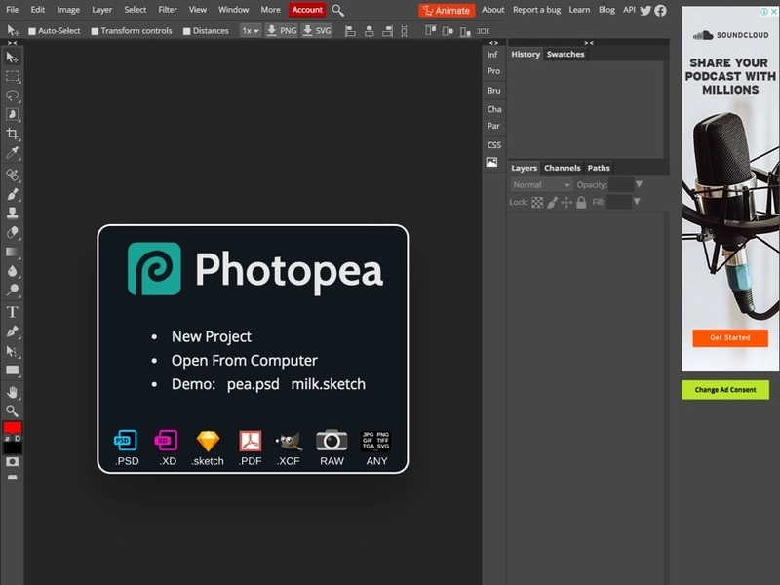This screenshot has height=585, width=780.
Task: Select the Hand tool
Action: click(x=12, y=392)
